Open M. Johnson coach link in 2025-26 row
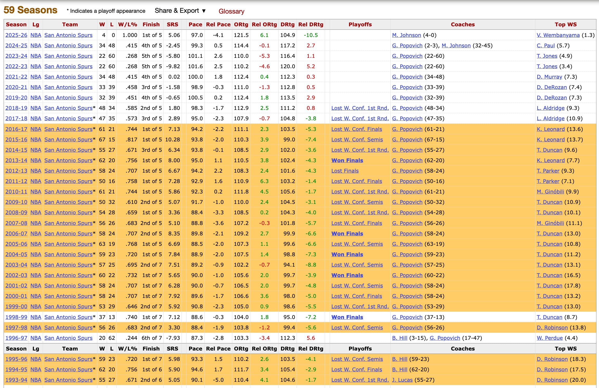This screenshot has width=599, height=388. 406,35
